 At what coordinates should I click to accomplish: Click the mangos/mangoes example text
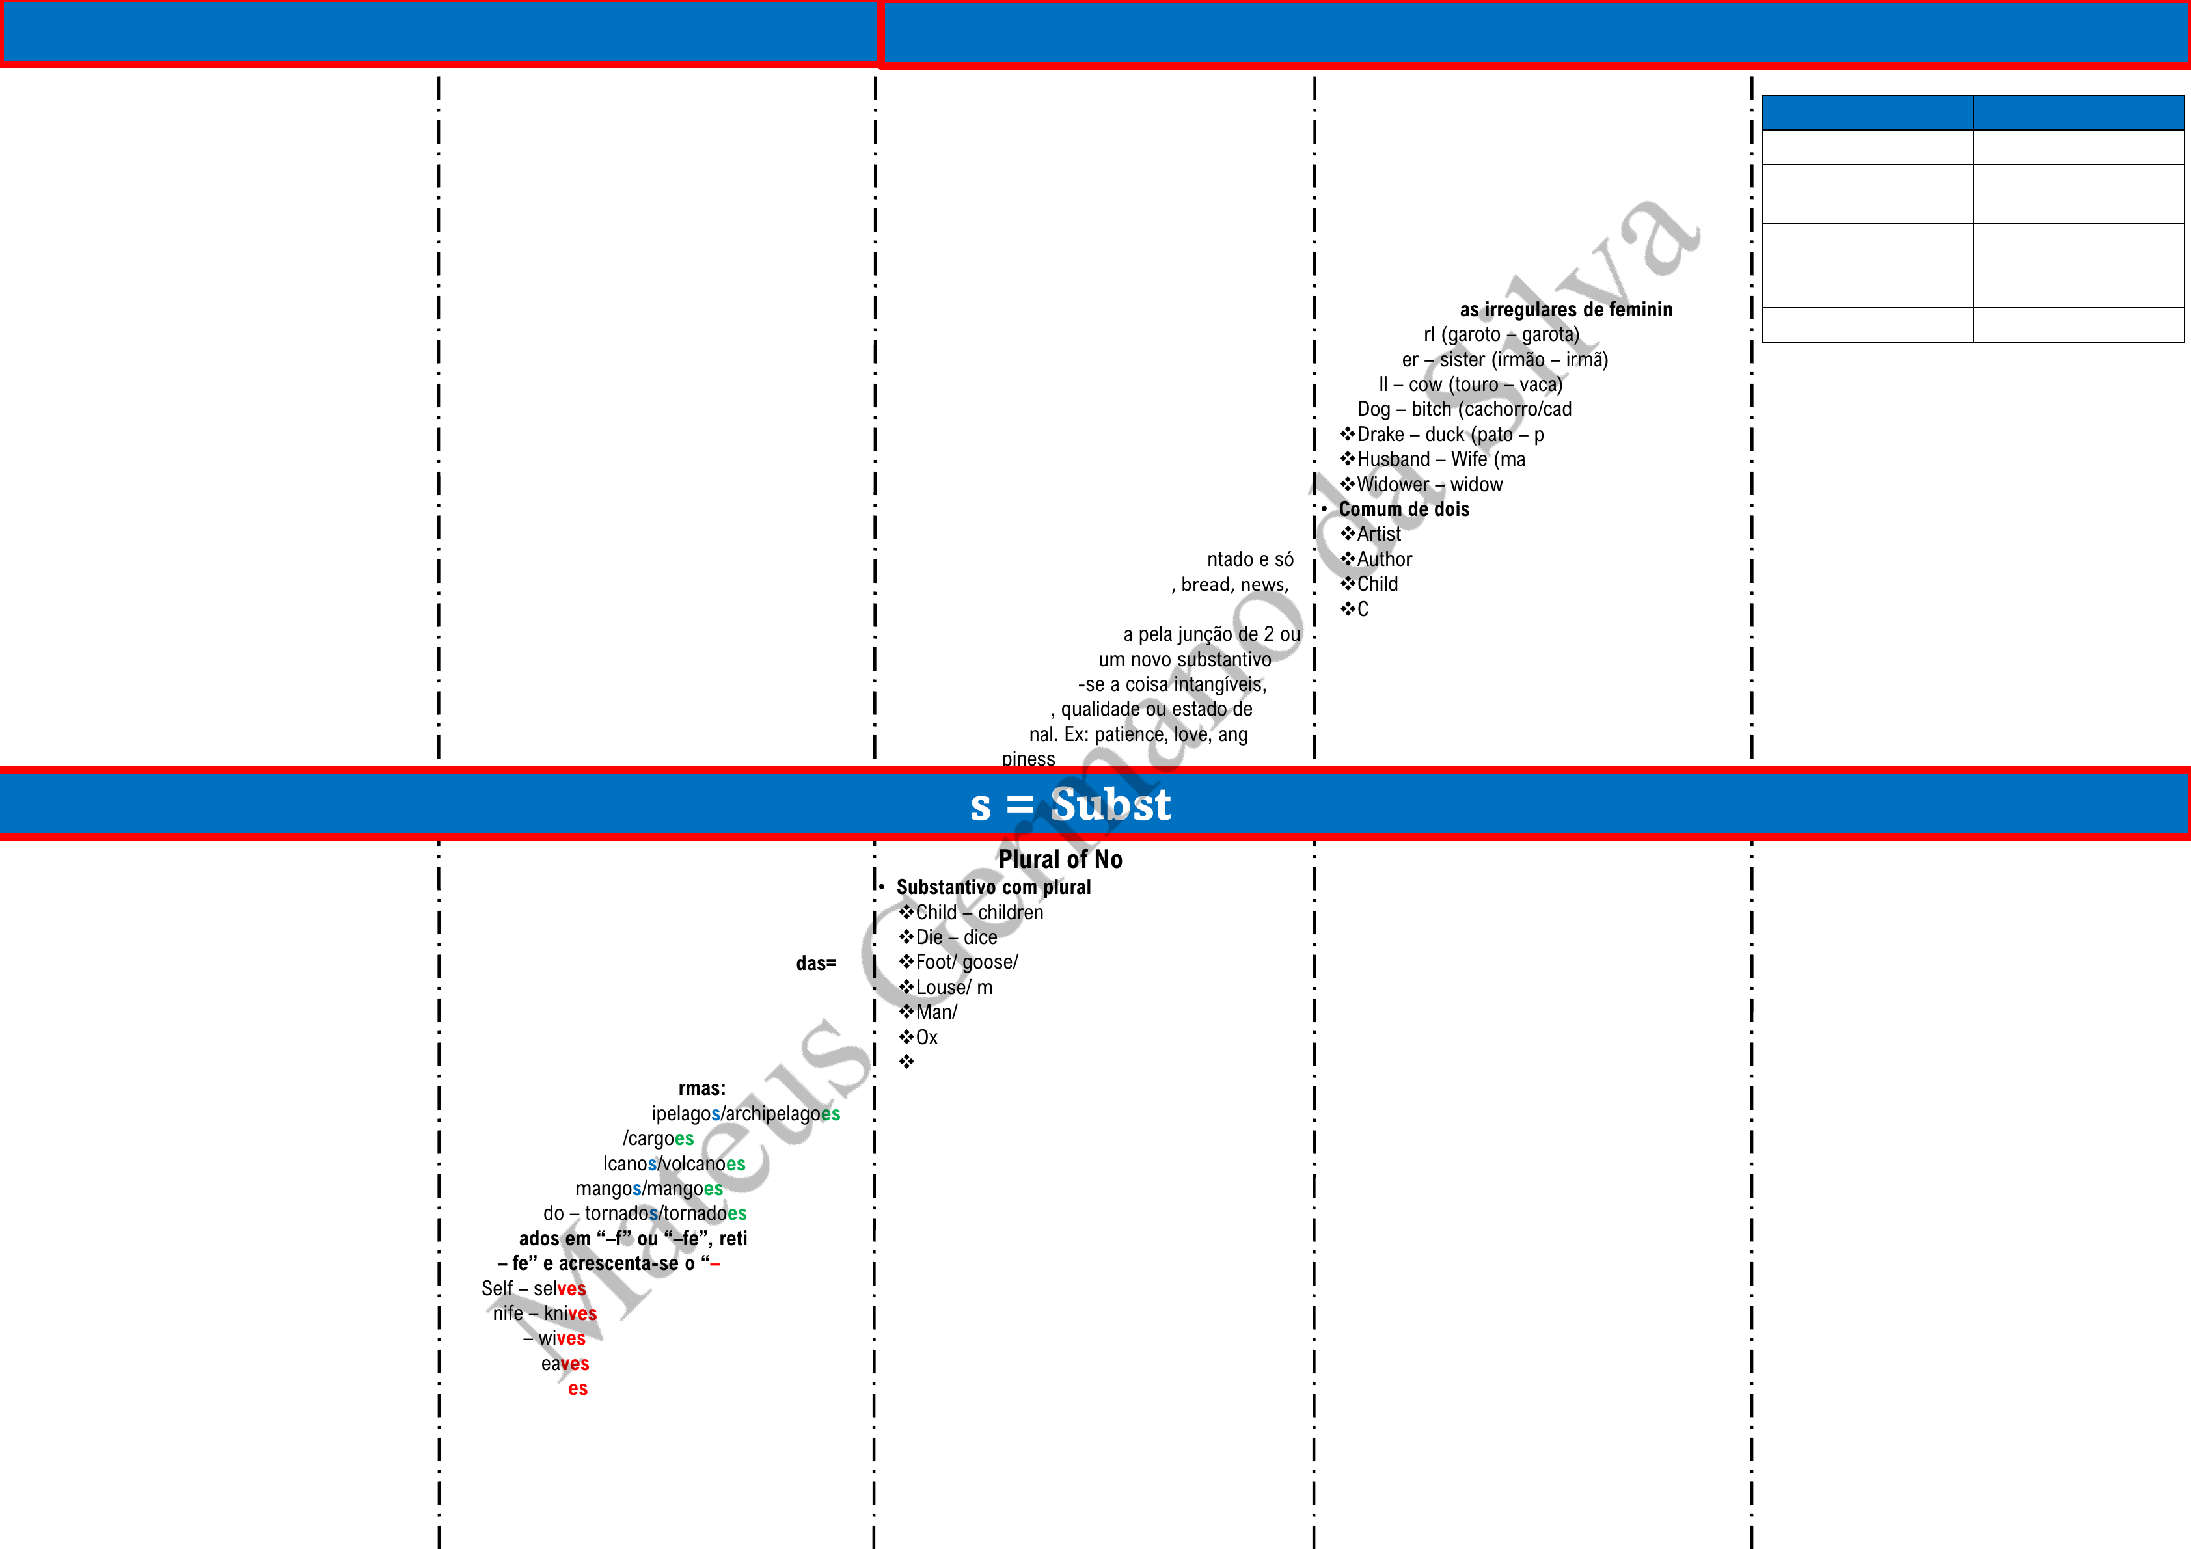(649, 1189)
